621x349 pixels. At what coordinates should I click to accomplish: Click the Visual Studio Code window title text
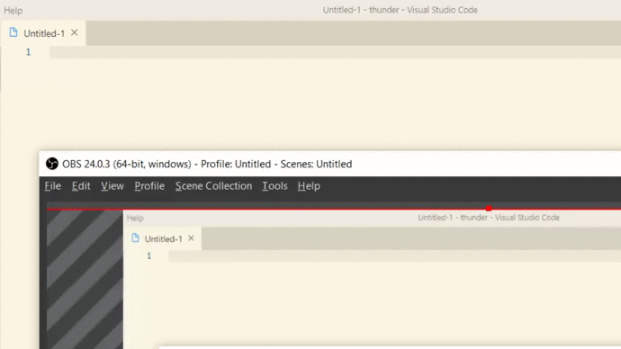pos(400,10)
